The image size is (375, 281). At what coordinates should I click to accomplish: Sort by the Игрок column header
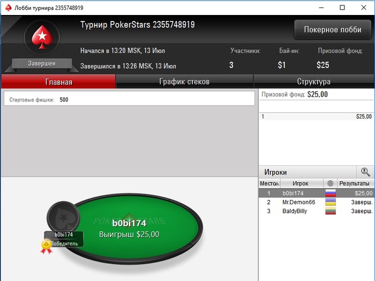[302, 183]
